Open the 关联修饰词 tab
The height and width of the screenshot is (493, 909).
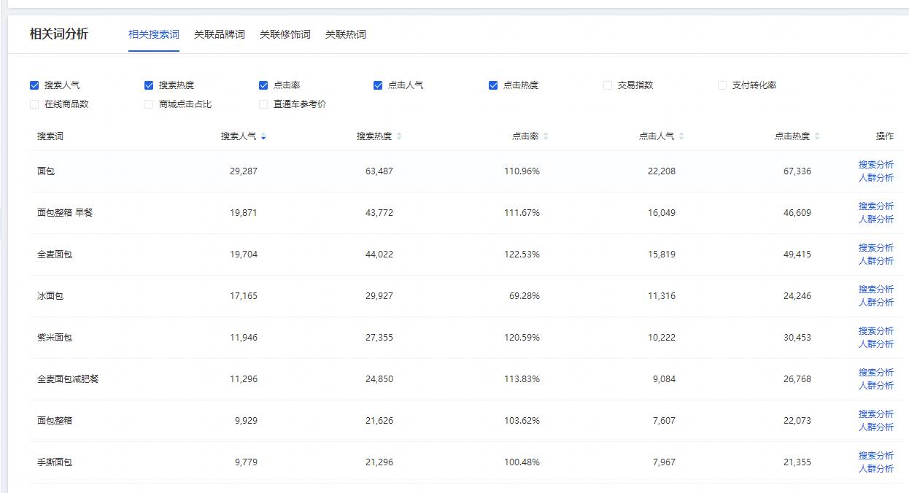(285, 34)
